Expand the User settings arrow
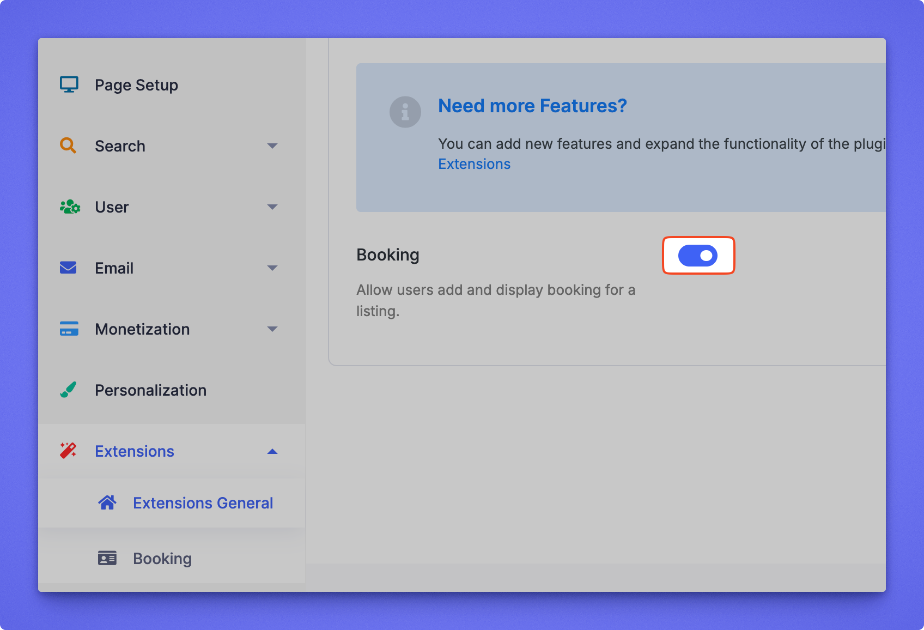 click(272, 207)
